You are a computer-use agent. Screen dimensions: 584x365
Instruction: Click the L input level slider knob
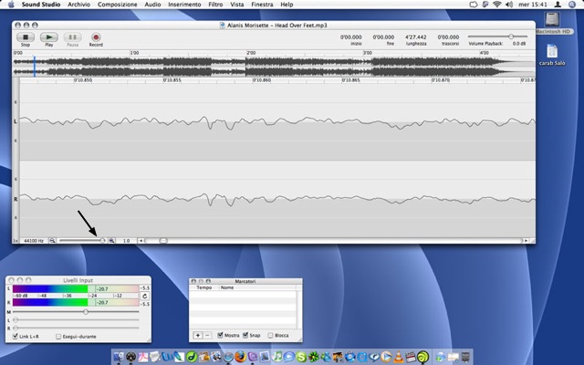point(16,320)
